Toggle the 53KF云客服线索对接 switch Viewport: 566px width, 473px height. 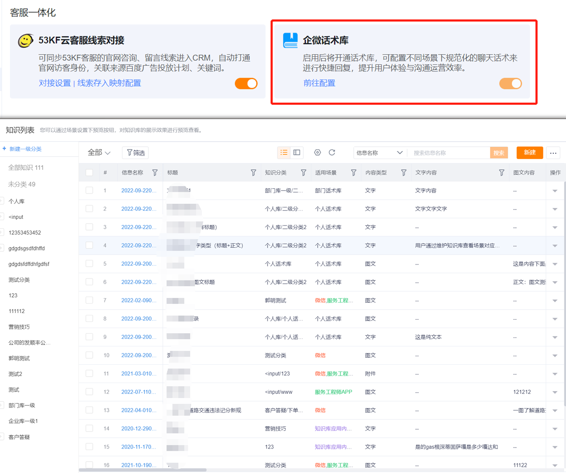(x=246, y=83)
